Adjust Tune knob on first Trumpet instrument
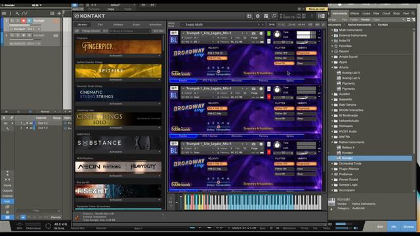 [277, 34]
